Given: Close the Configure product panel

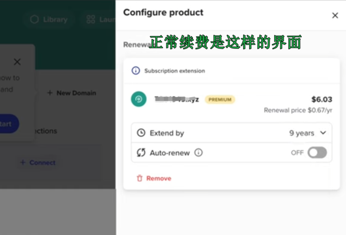Looking at the screenshot, I should 335,15.
